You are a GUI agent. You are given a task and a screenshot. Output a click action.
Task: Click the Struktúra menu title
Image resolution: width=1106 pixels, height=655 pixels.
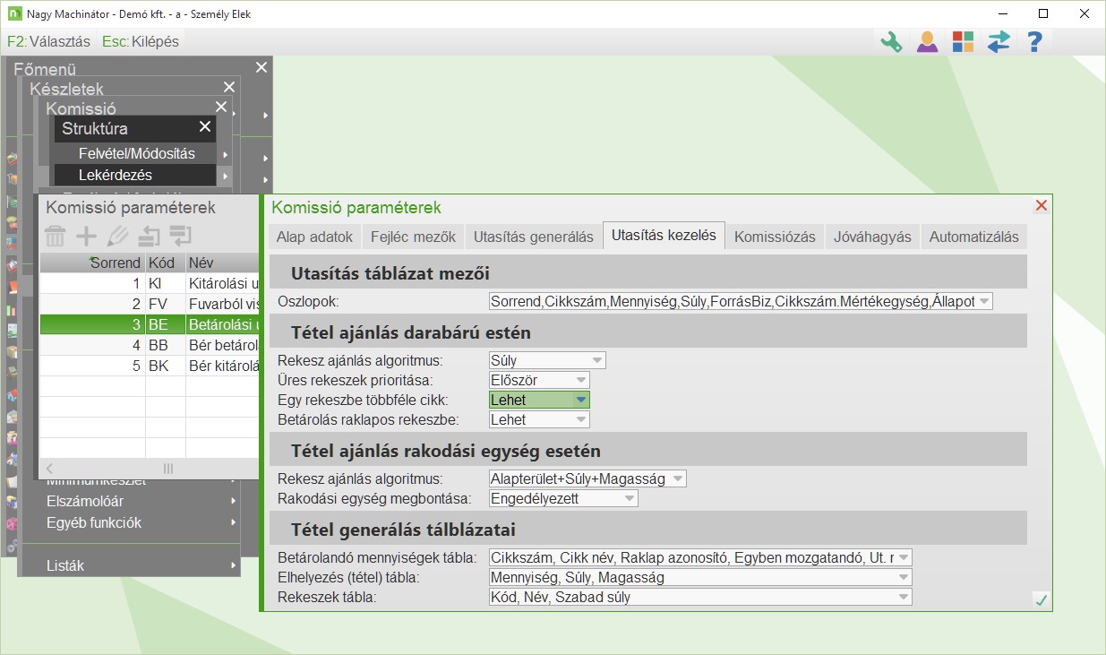pyautogui.click(x=95, y=128)
